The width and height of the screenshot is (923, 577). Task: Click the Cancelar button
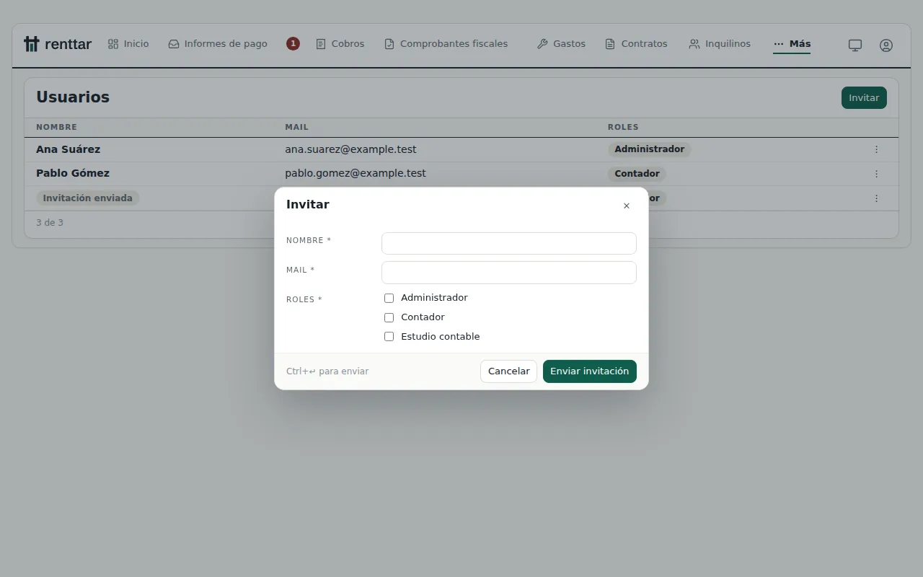508,371
